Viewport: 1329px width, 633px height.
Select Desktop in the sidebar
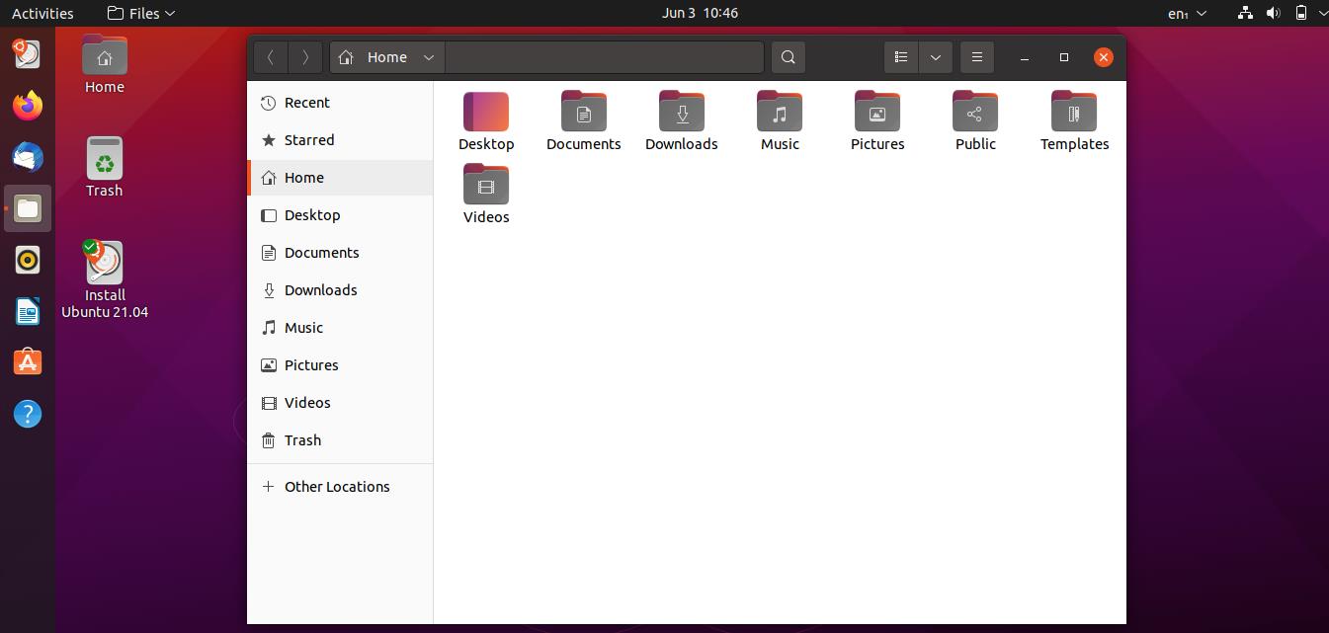click(x=340, y=215)
